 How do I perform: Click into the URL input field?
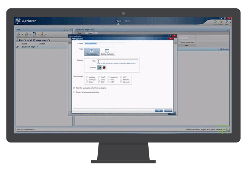point(117,61)
